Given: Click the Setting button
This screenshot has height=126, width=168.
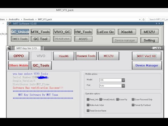Looking at the screenshot, I should (x=149, y=40).
